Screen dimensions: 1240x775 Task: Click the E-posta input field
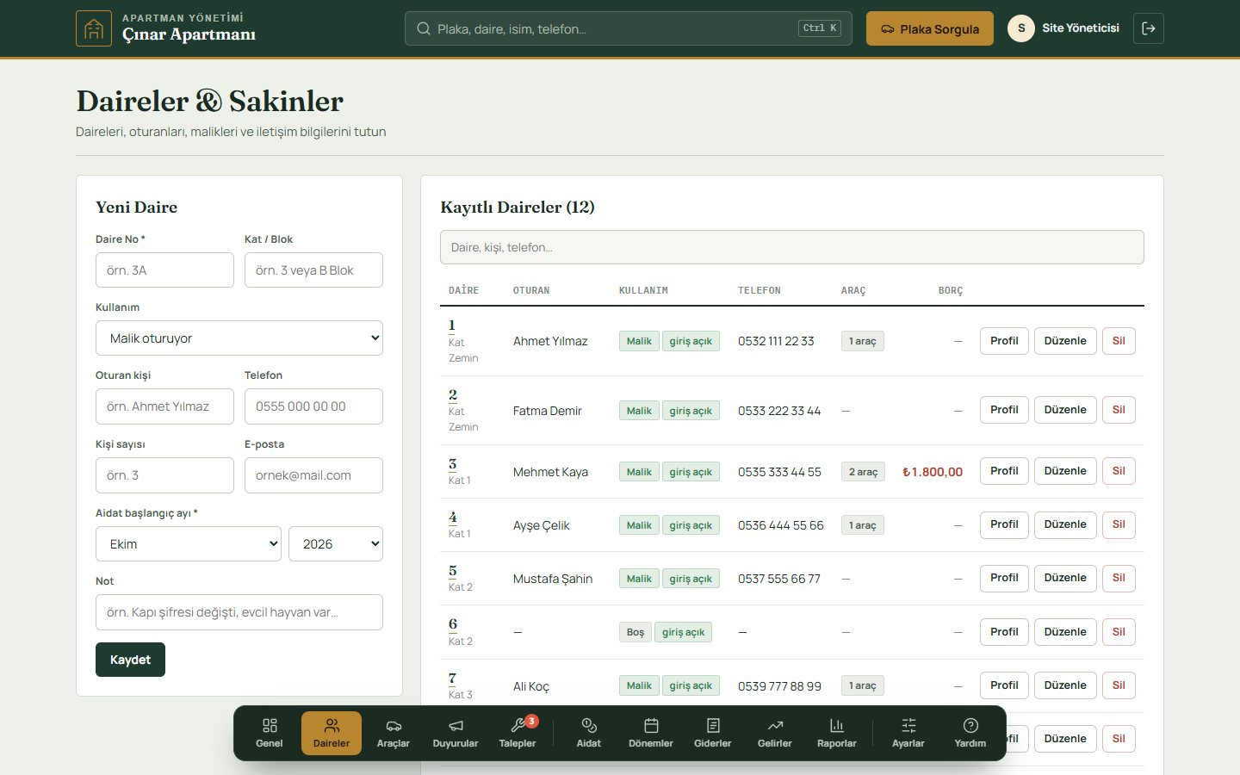pyautogui.click(x=313, y=475)
